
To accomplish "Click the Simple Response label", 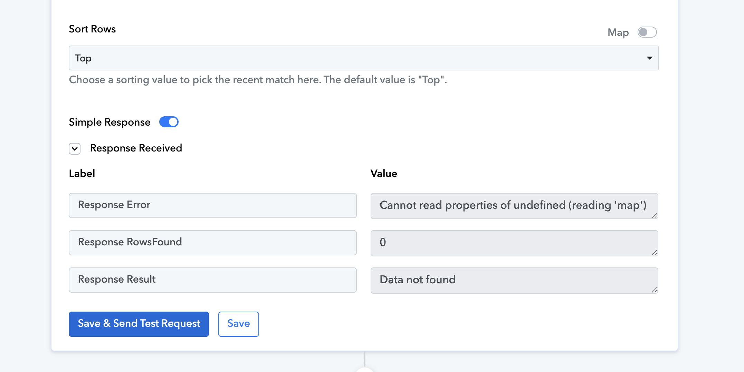I will coord(109,122).
